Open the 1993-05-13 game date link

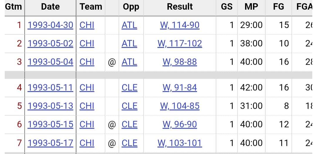50,106
